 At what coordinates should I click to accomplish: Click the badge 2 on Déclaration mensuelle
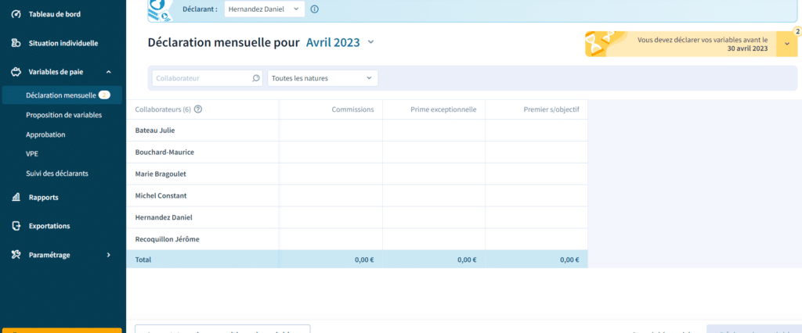(x=104, y=95)
